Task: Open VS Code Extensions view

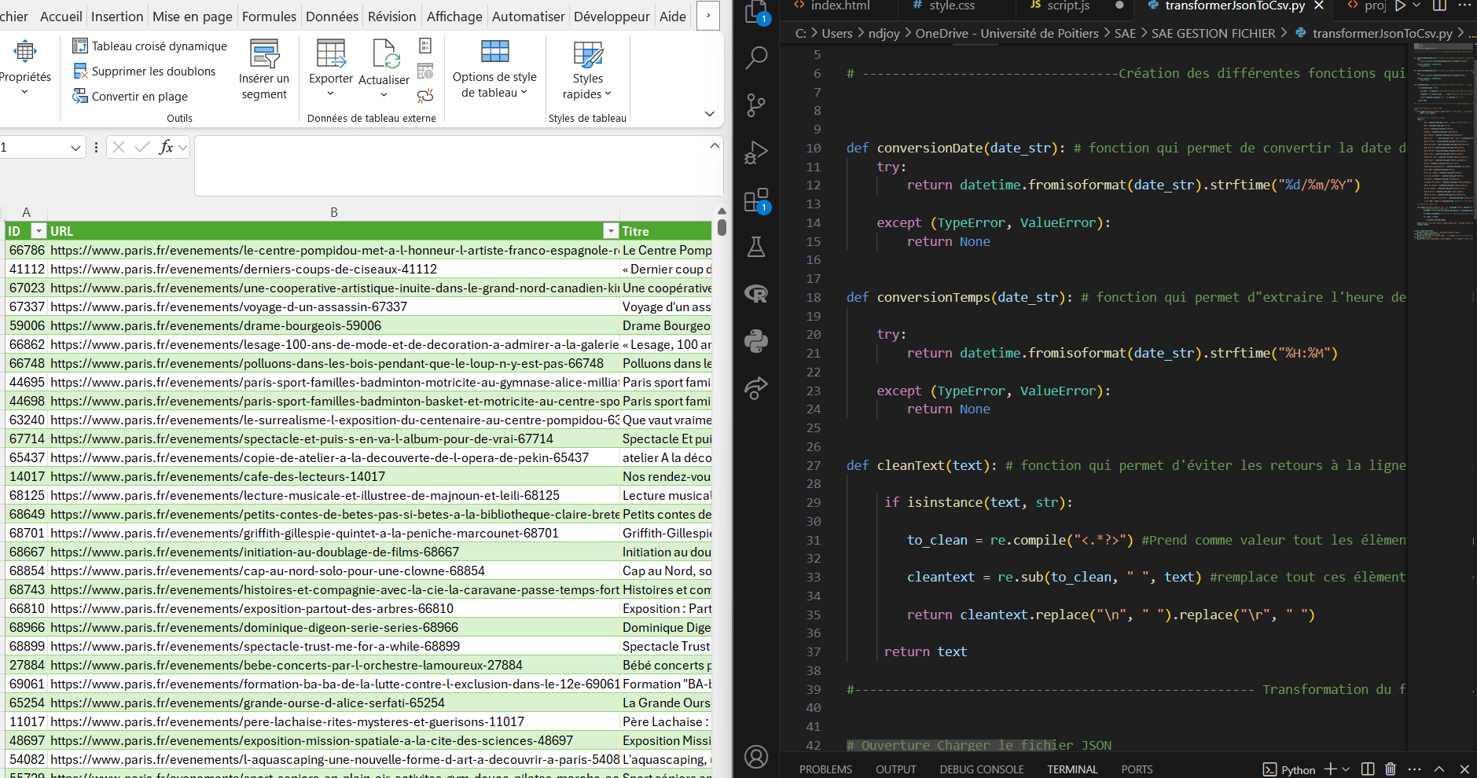Action: click(x=756, y=200)
